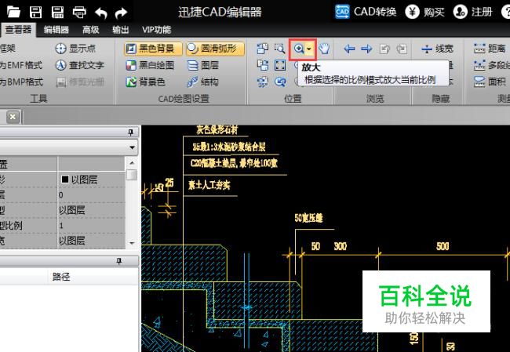Click the 放大 zoom in magnifier

298,49
